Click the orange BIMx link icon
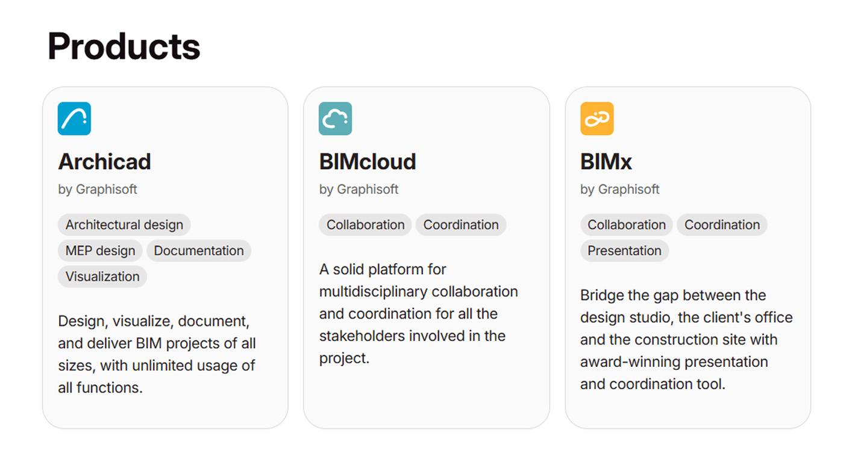The height and width of the screenshot is (453, 855). click(x=597, y=119)
